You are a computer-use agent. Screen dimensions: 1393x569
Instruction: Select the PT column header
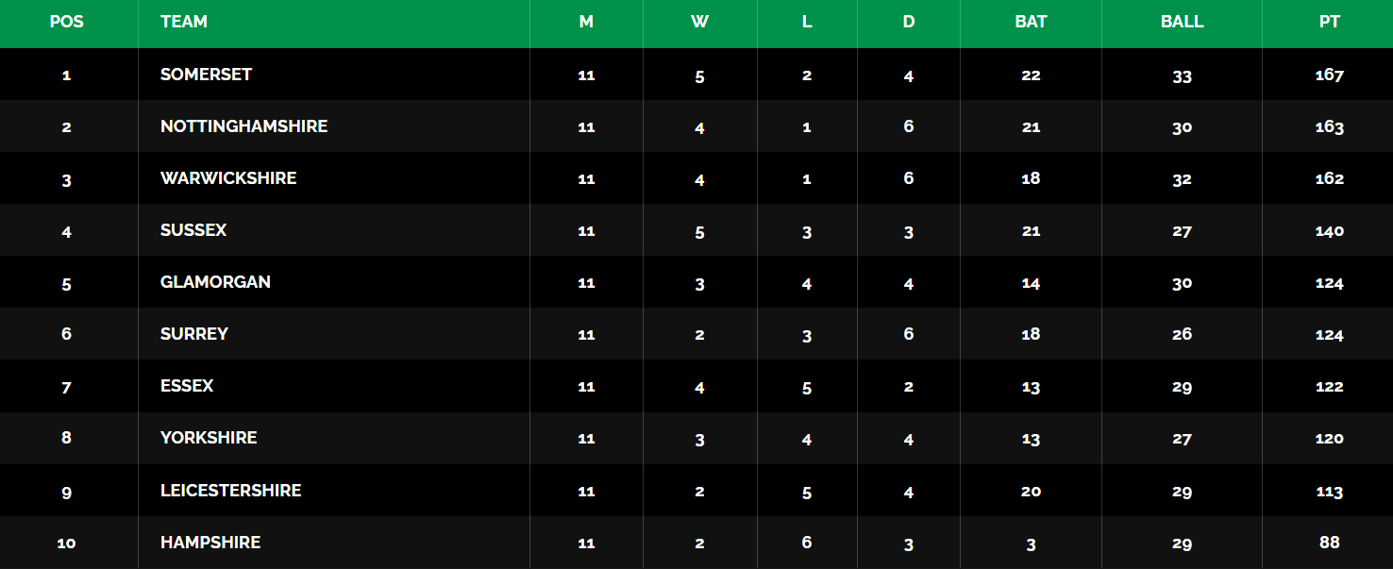tap(1329, 22)
